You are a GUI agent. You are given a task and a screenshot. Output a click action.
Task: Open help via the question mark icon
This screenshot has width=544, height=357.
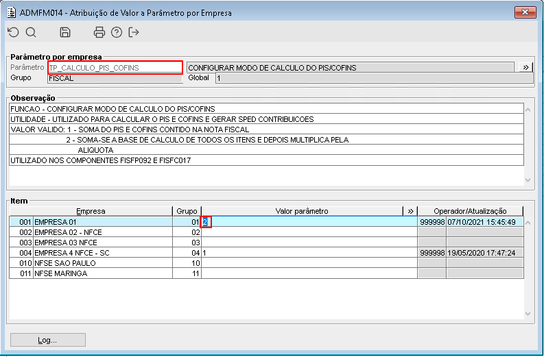pyautogui.click(x=117, y=32)
